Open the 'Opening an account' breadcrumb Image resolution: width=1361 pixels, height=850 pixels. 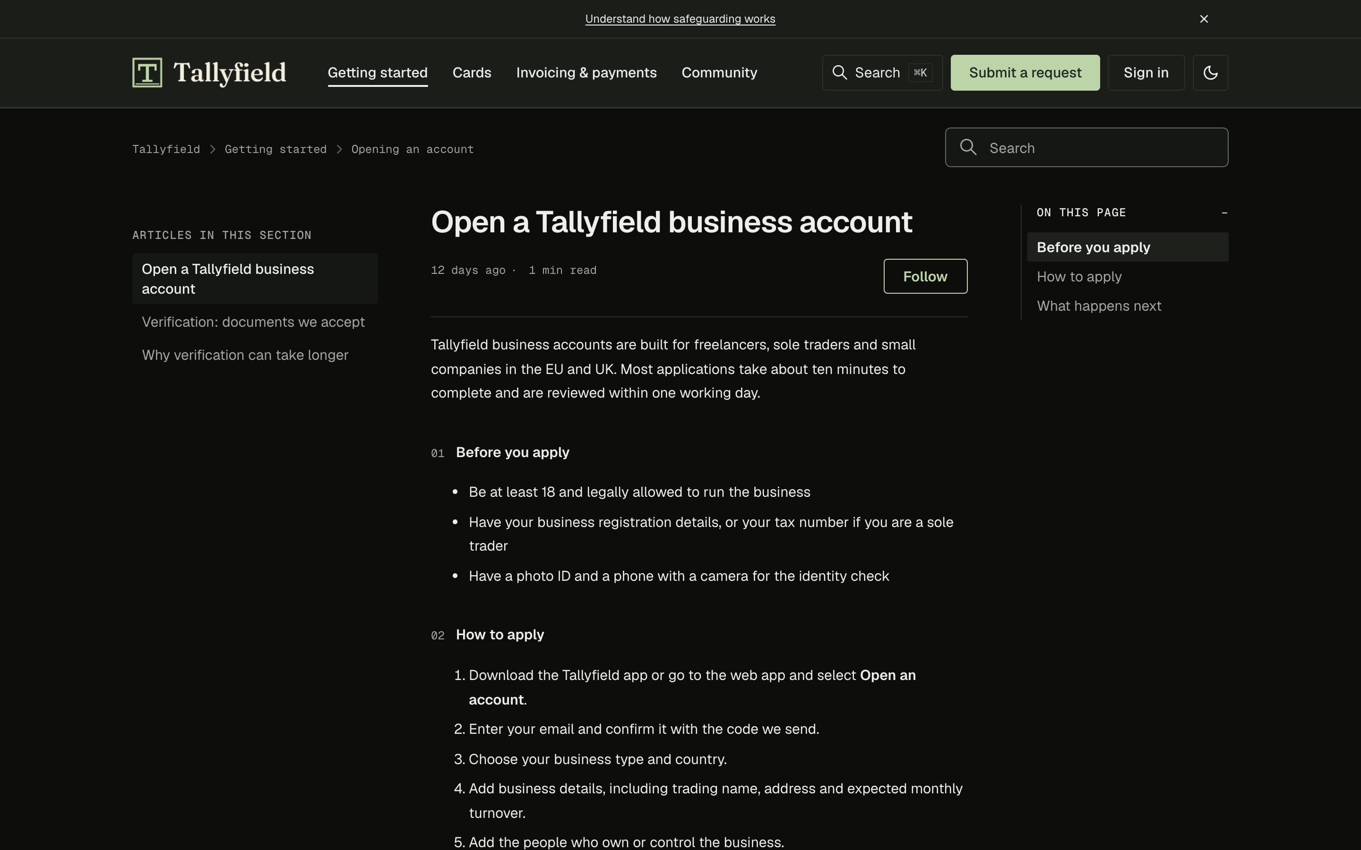click(412, 149)
